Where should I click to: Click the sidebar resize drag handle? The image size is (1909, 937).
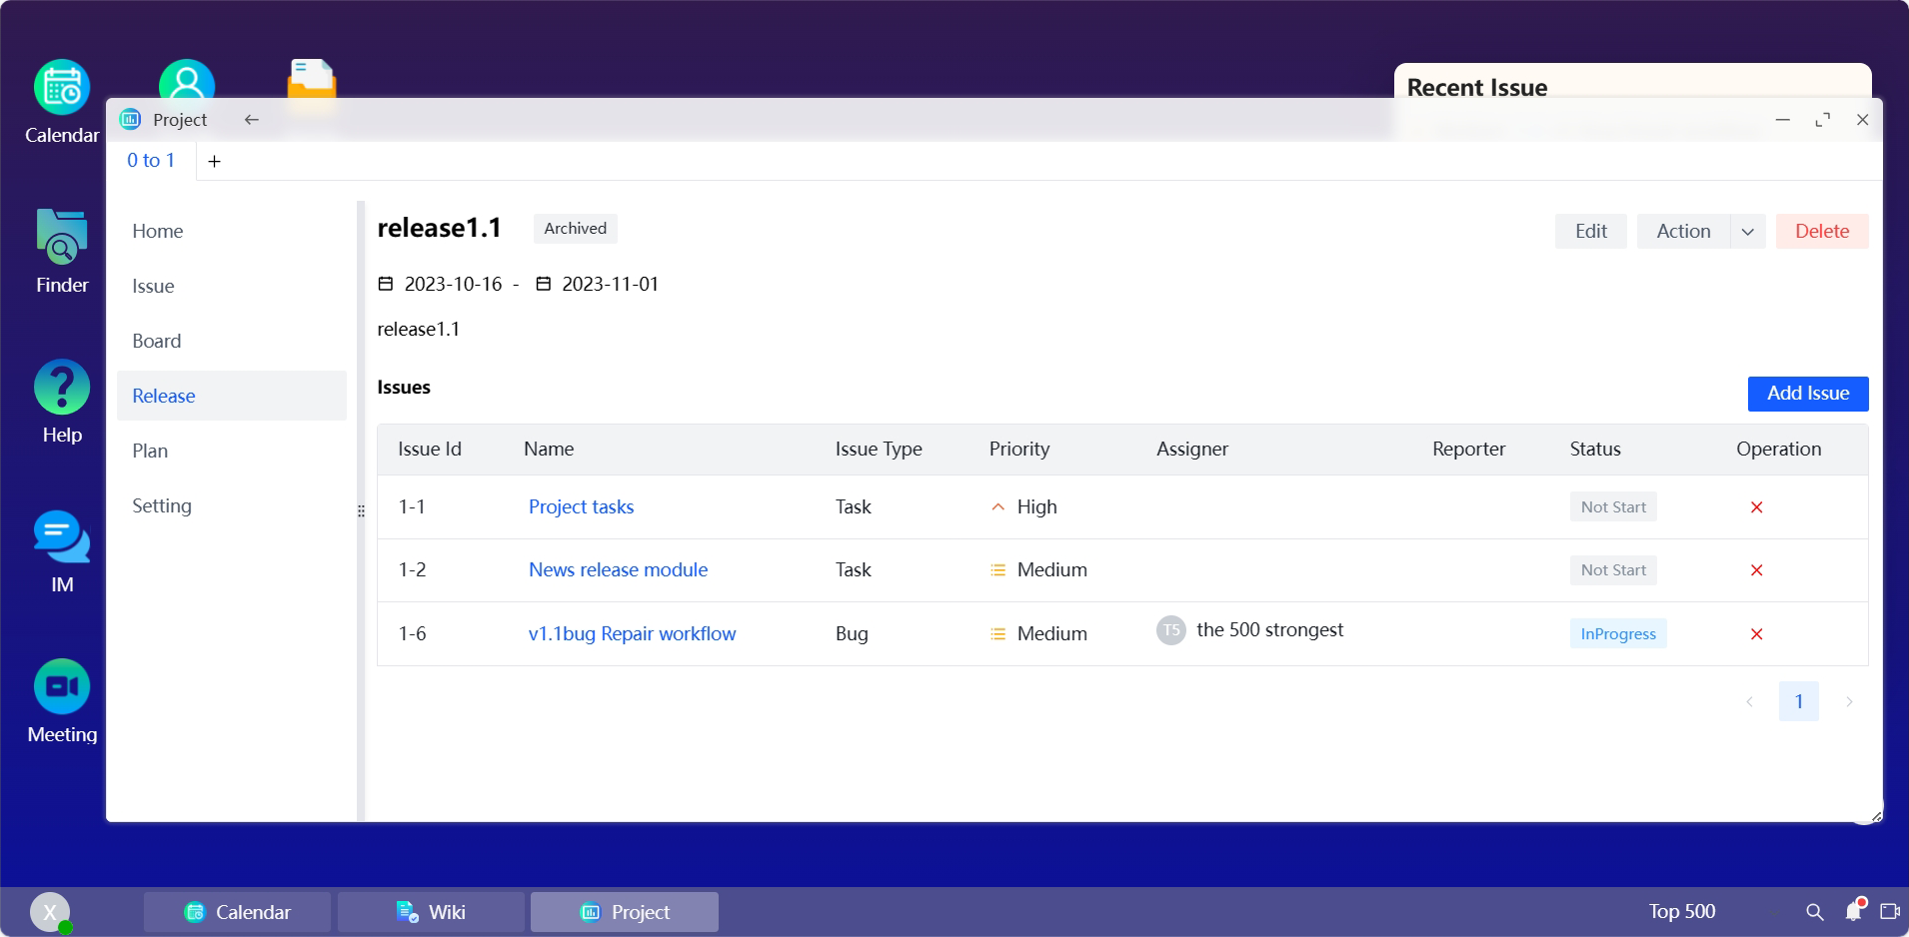(x=361, y=510)
